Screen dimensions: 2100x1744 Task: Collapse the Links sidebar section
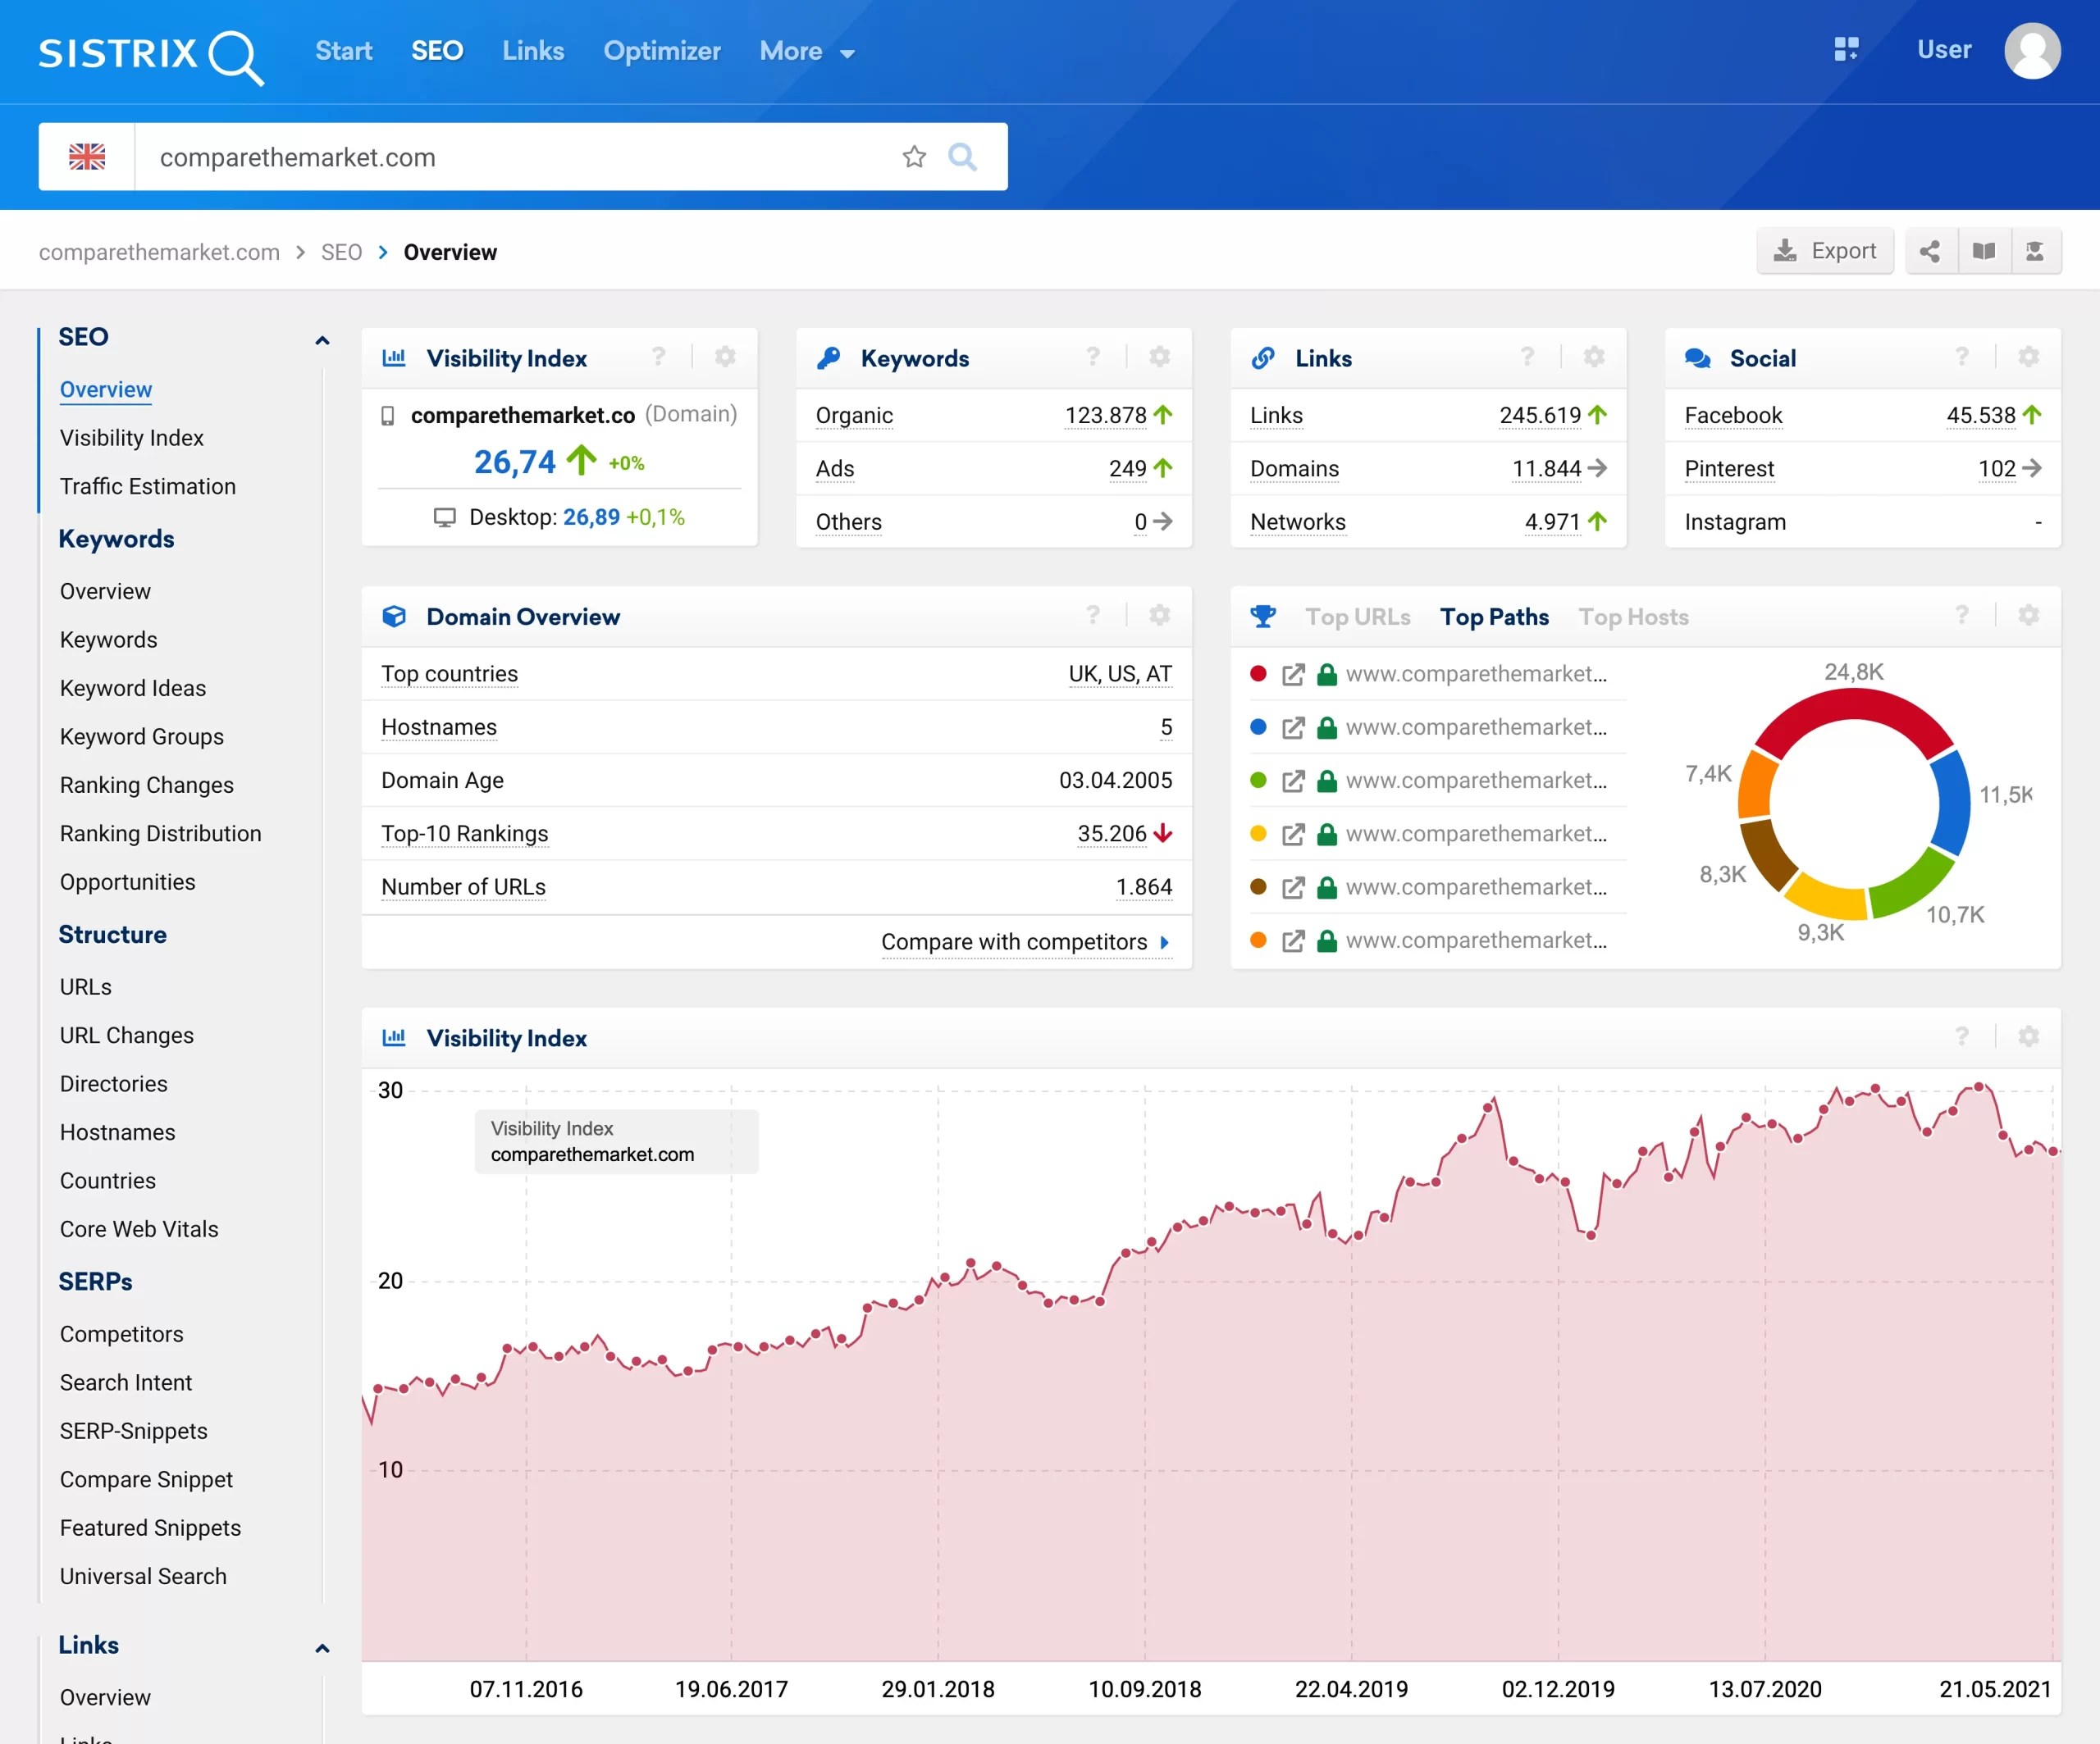coord(322,1648)
